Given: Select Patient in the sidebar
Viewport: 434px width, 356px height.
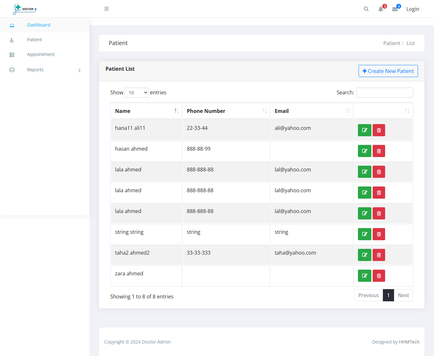Looking at the screenshot, I should (34, 39).
